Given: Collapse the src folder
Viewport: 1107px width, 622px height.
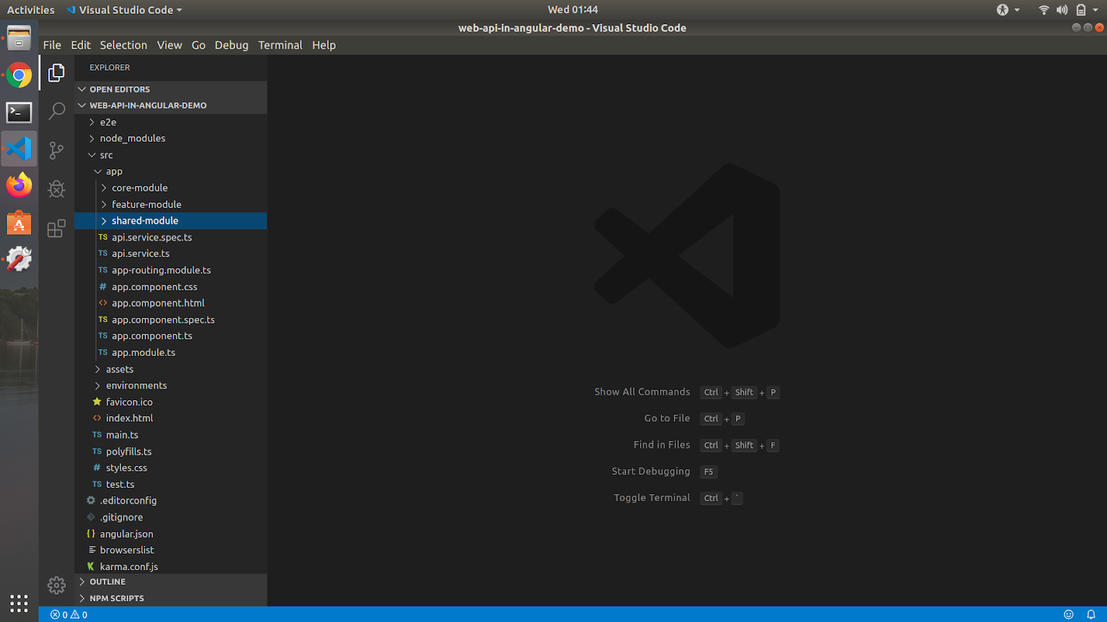Looking at the screenshot, I should [x=171, y=155].
